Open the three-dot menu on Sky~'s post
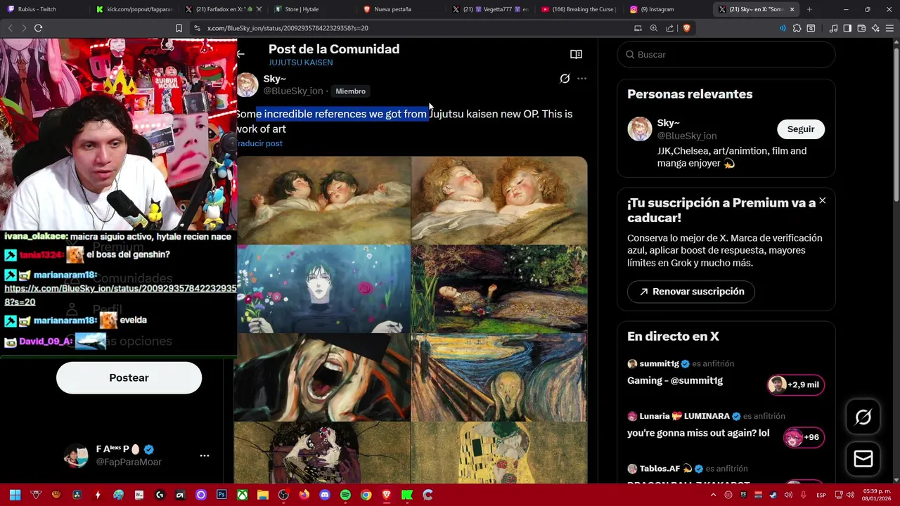Viewport: 900px width, 506px height. pyautogui.click(x=581, y=79)
